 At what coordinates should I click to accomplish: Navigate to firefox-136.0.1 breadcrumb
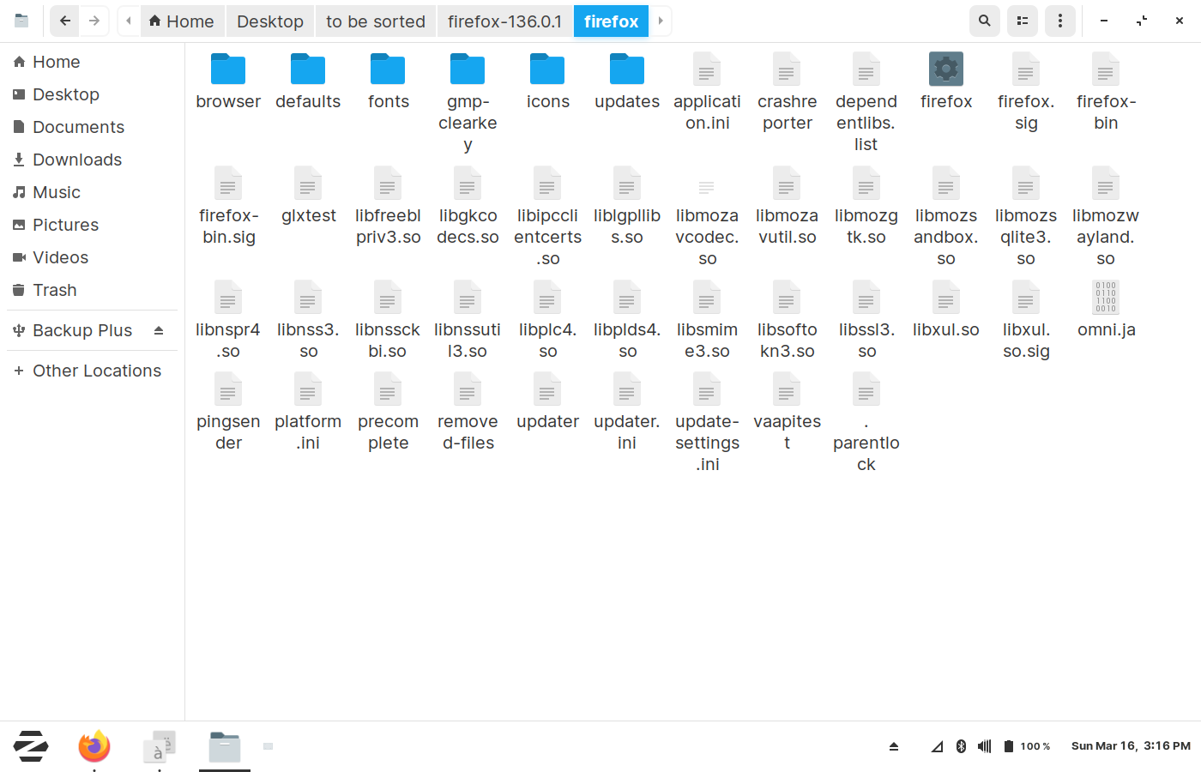(x=504, y=21)
